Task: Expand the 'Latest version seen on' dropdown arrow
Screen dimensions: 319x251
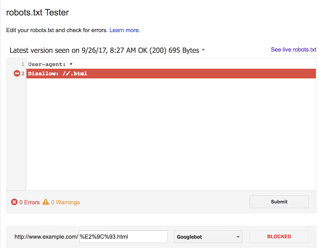Action: tap(203, 50)
